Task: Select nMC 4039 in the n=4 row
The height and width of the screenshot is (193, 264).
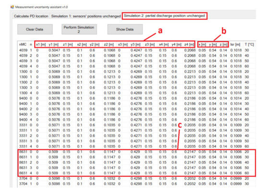Action: coord(23,66)
